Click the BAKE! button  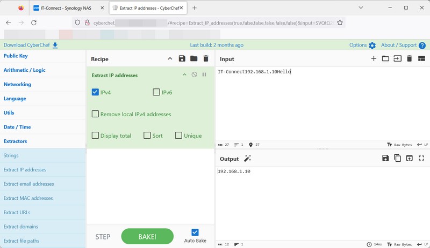pyautogui.click(x=147, y=237)
